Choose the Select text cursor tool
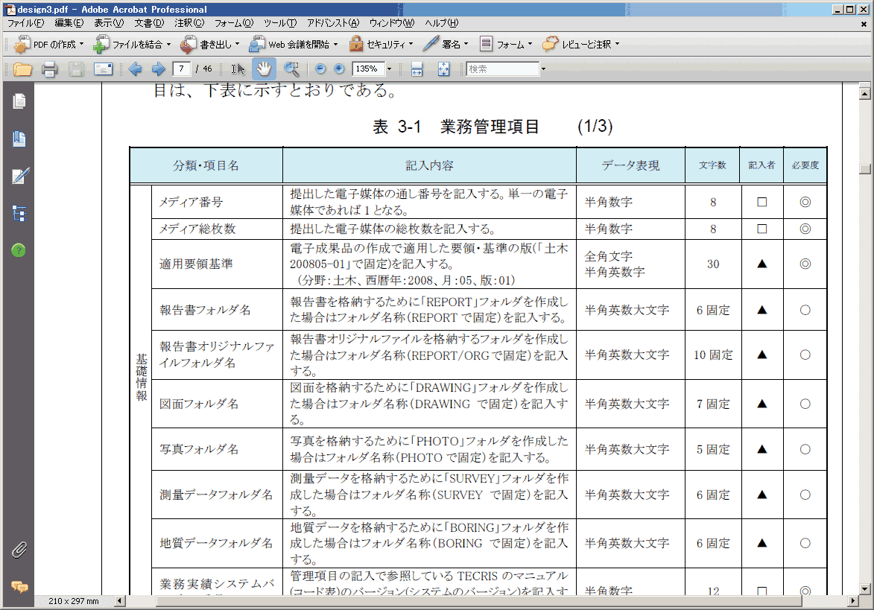Viewport: 874px width, 610px height. coord(238,69)
